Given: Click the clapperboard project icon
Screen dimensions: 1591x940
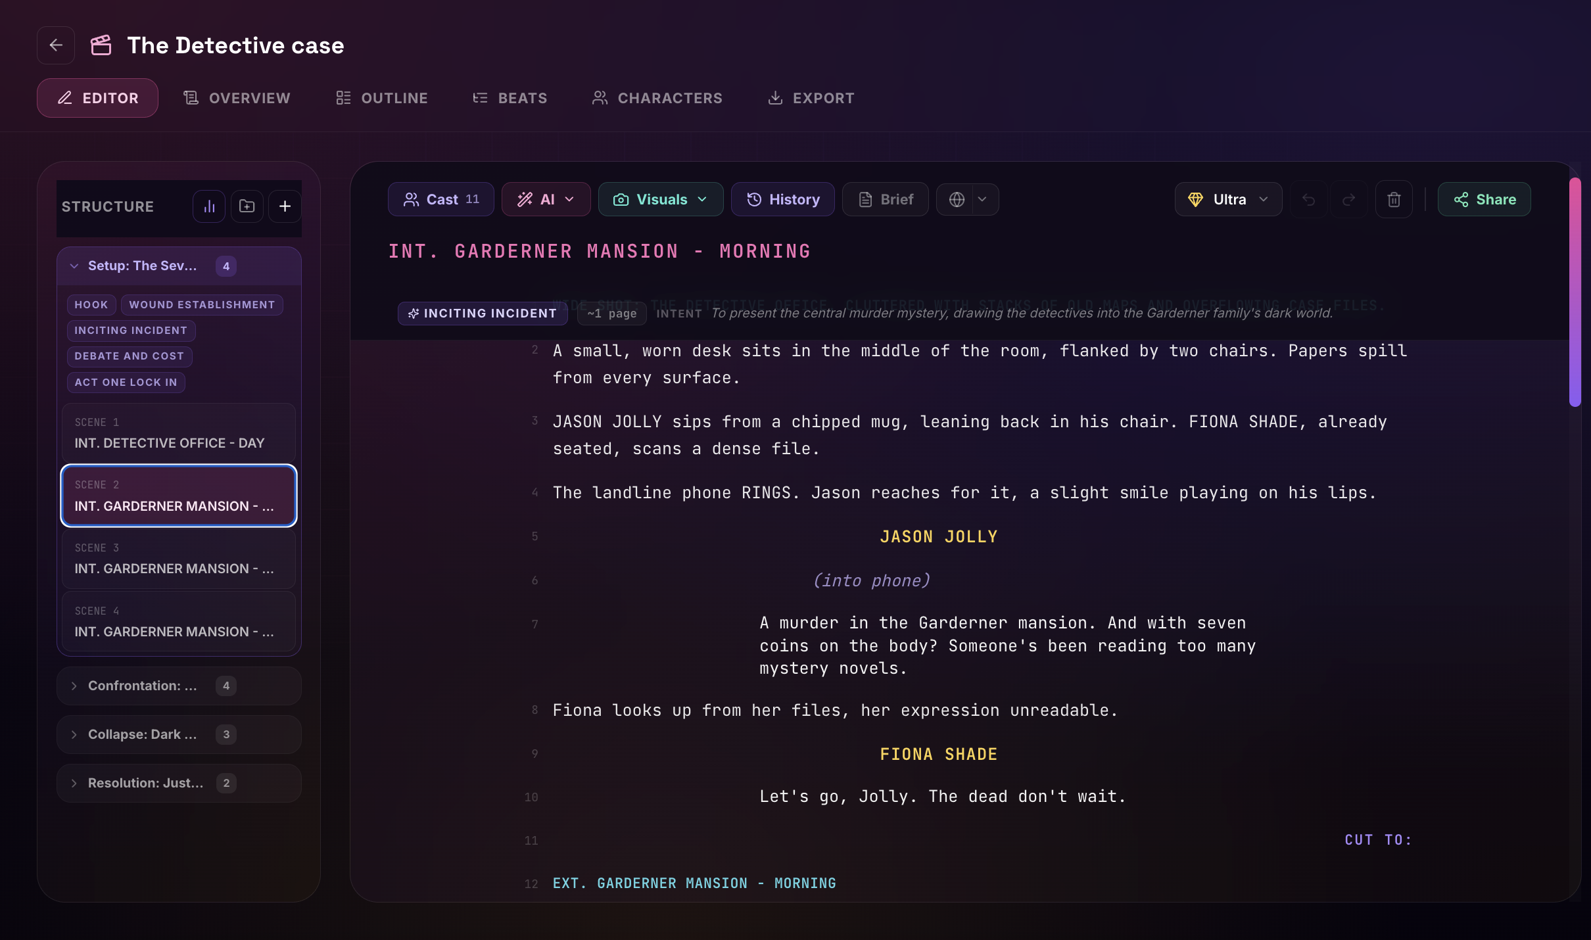Looking at the screenshot, I should point(101,45).
